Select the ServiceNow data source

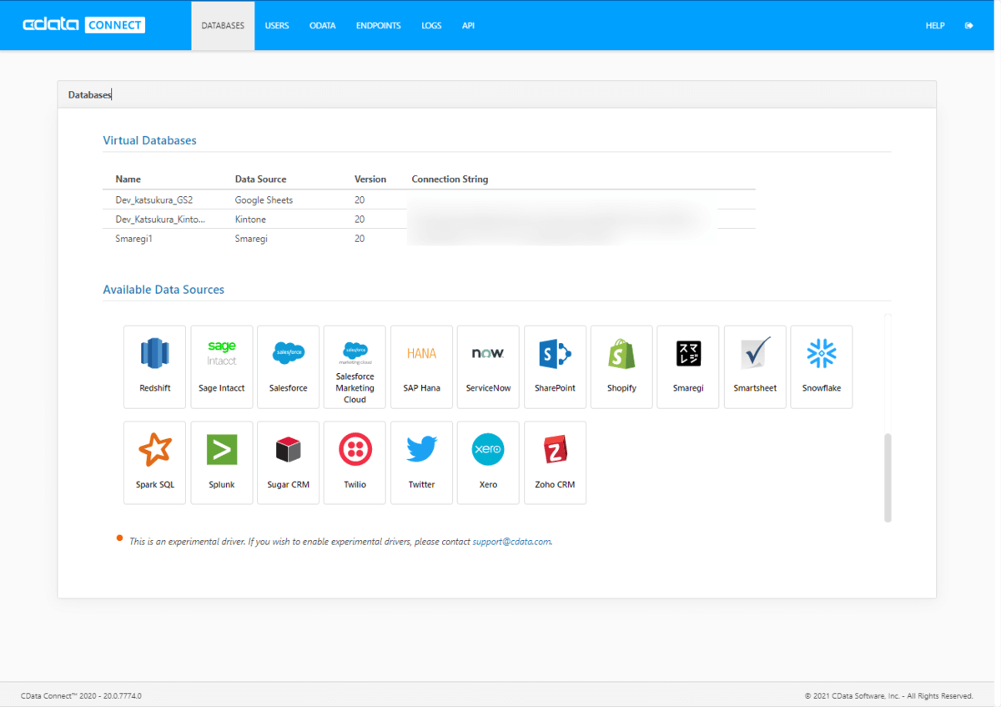(488, 366)
